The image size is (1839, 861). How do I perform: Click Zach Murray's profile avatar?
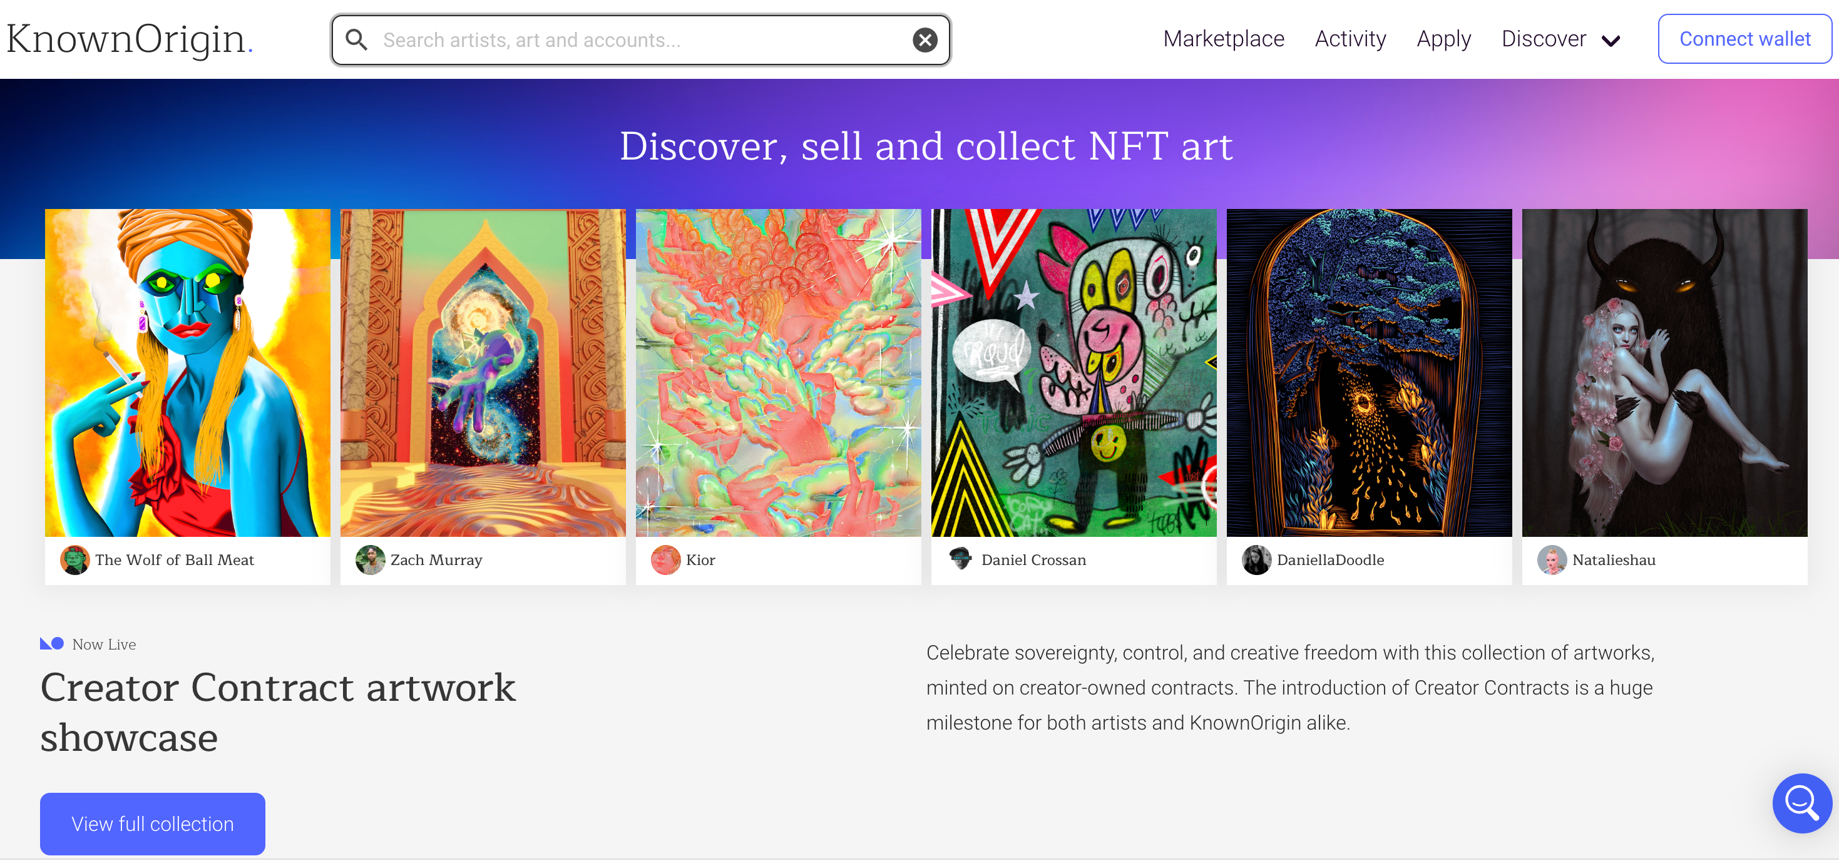370,560
